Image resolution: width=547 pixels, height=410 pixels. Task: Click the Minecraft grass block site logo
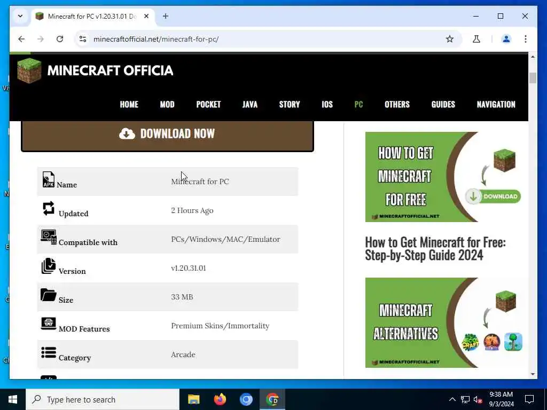point(29,71)
